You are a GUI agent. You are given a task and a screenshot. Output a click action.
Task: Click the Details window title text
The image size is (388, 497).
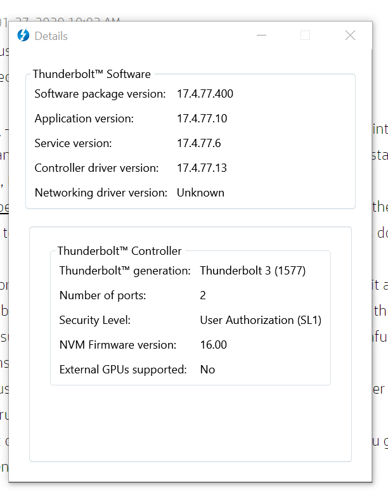pyautogui.click(x=51, y=36)
